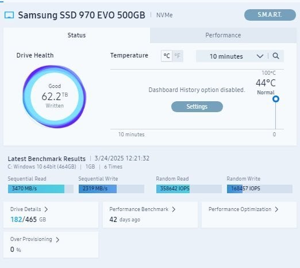
Task: Click the "44°C" temperature reading
Action: point(266,83)
